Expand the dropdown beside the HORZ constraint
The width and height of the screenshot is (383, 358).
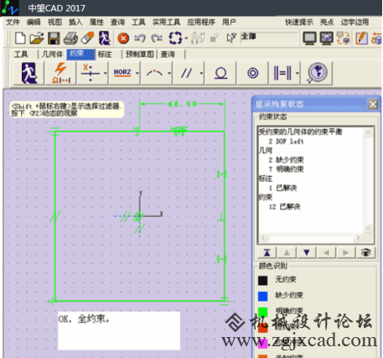137,73
